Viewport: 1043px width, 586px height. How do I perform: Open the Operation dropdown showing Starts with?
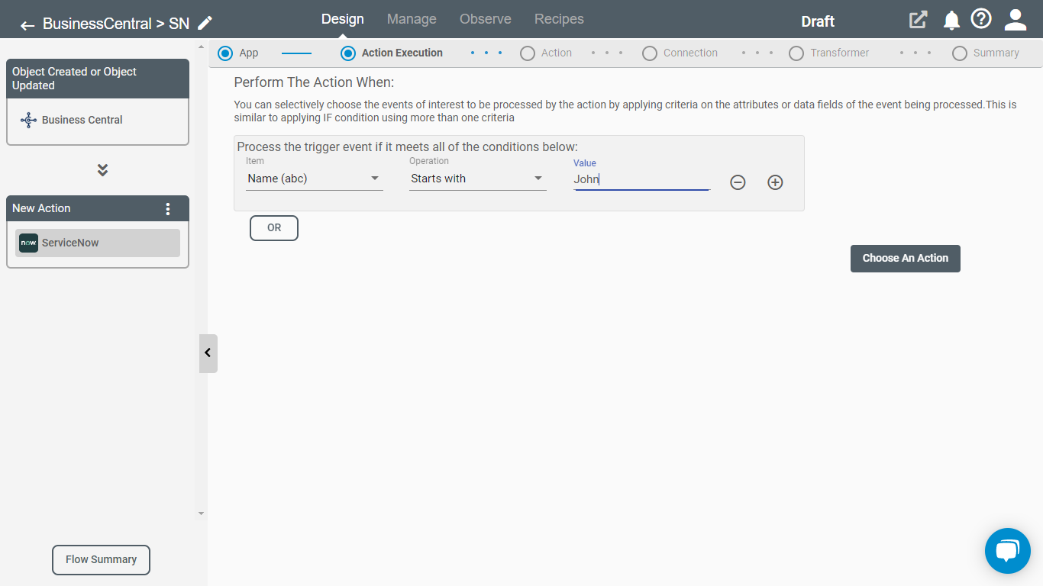coord(478,179)
